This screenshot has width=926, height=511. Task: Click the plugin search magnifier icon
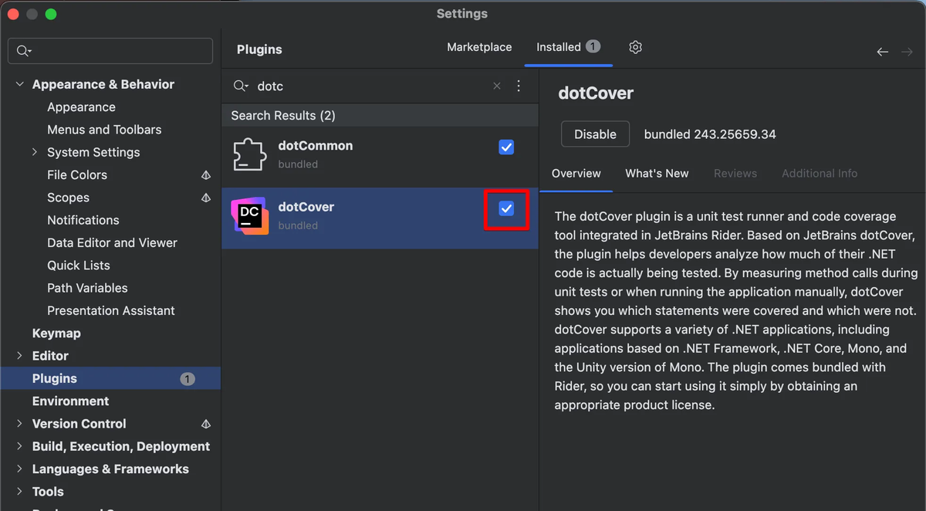pyautogui.click(x=241, y=86)
